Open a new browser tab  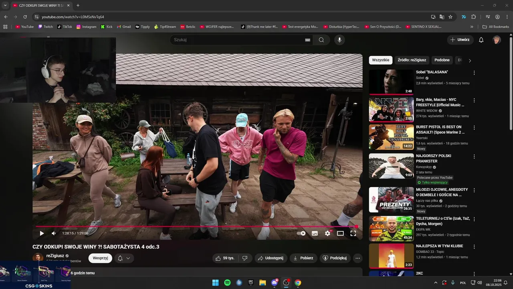(x=78, y=5)
